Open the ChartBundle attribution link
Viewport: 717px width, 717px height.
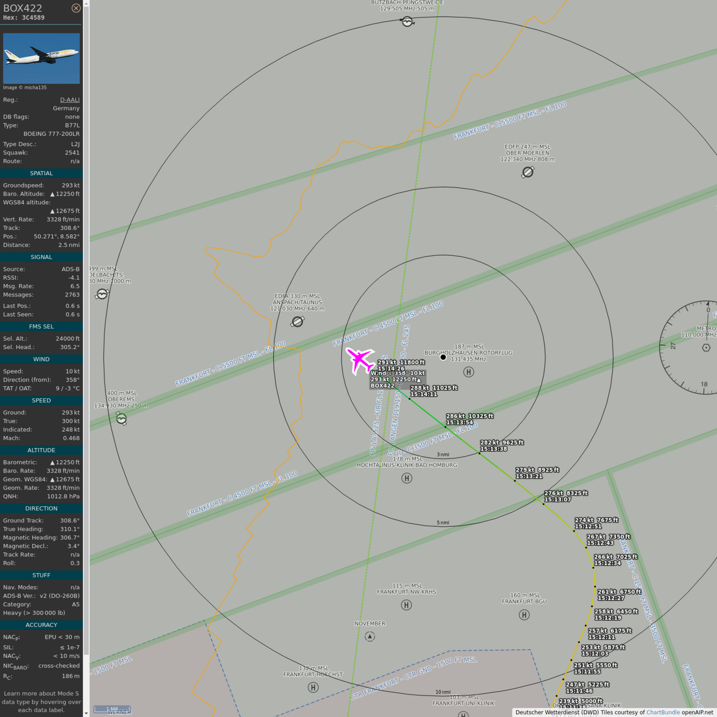pyautogui.click(x=663, y=712)
